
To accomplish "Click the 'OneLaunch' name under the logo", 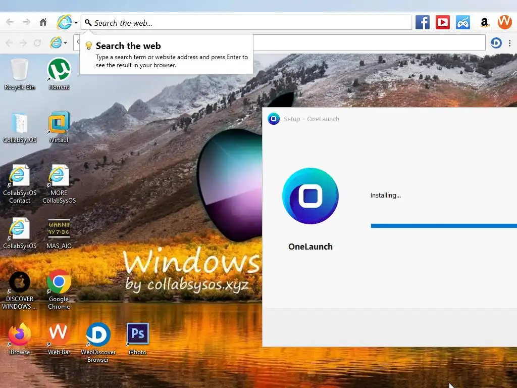I will (311, 247).
